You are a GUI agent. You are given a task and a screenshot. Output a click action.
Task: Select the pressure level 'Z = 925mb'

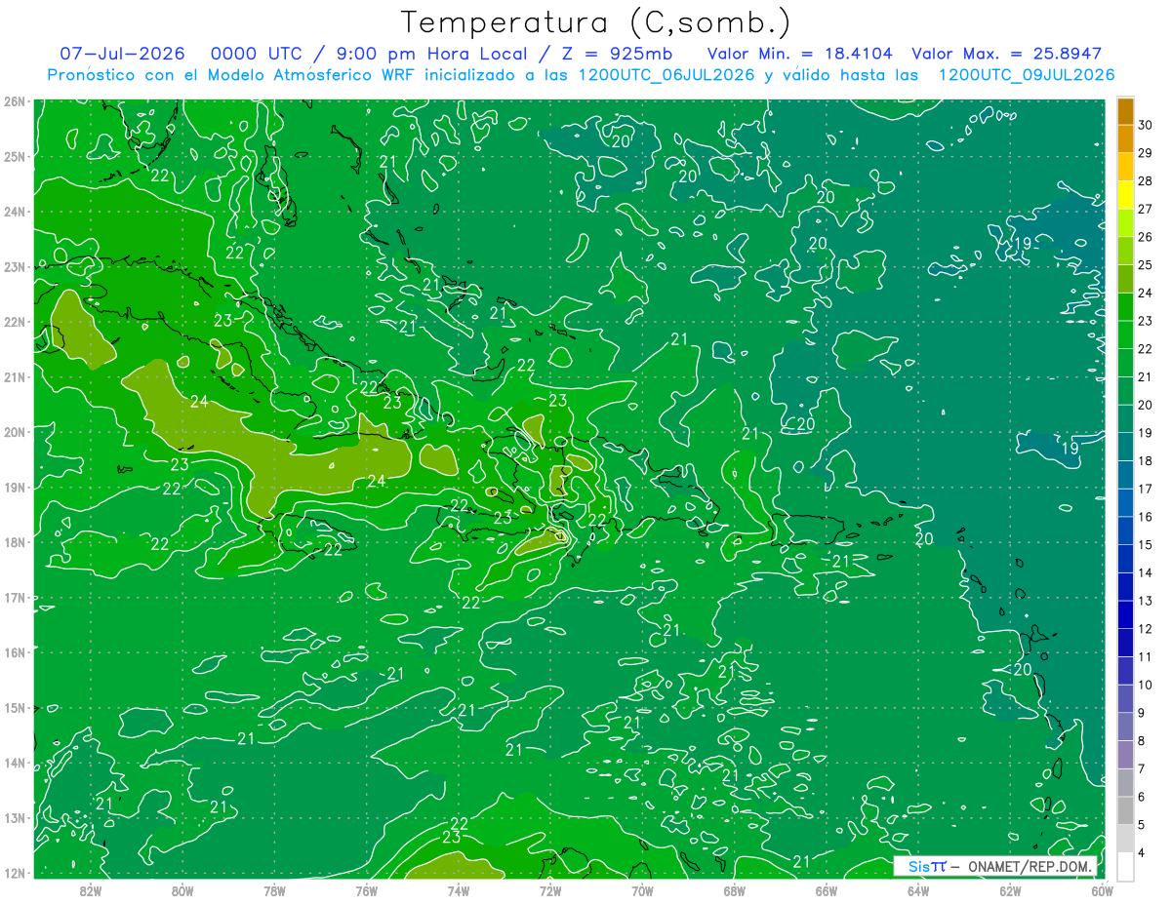point(619,54)
